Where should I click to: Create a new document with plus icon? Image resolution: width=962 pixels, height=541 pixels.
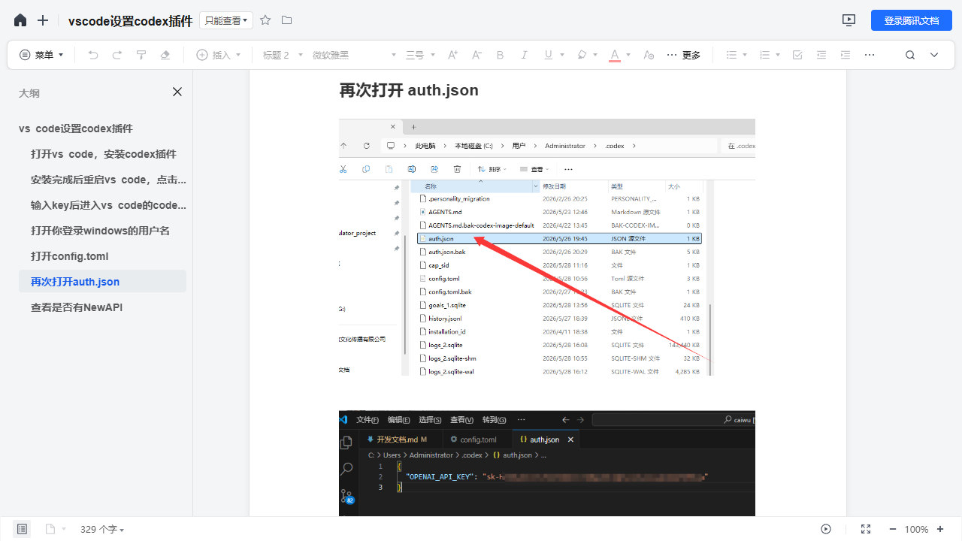click(43, 20)
